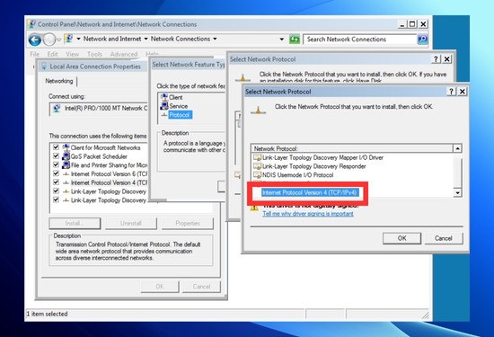The height and width of the screenshot is (337, 494).
Task: Toggle Internet Protocol Version 6 checkbox
Action: pos(56,173)
